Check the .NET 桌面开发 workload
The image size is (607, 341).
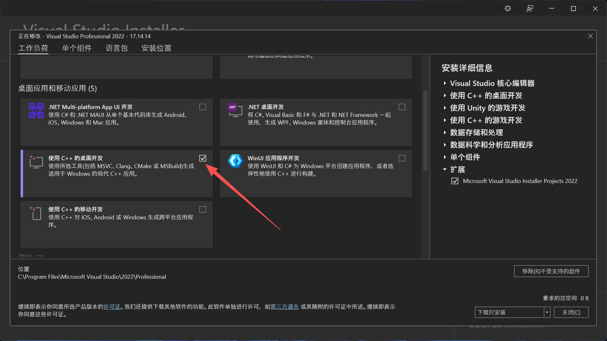pos(402,107)
